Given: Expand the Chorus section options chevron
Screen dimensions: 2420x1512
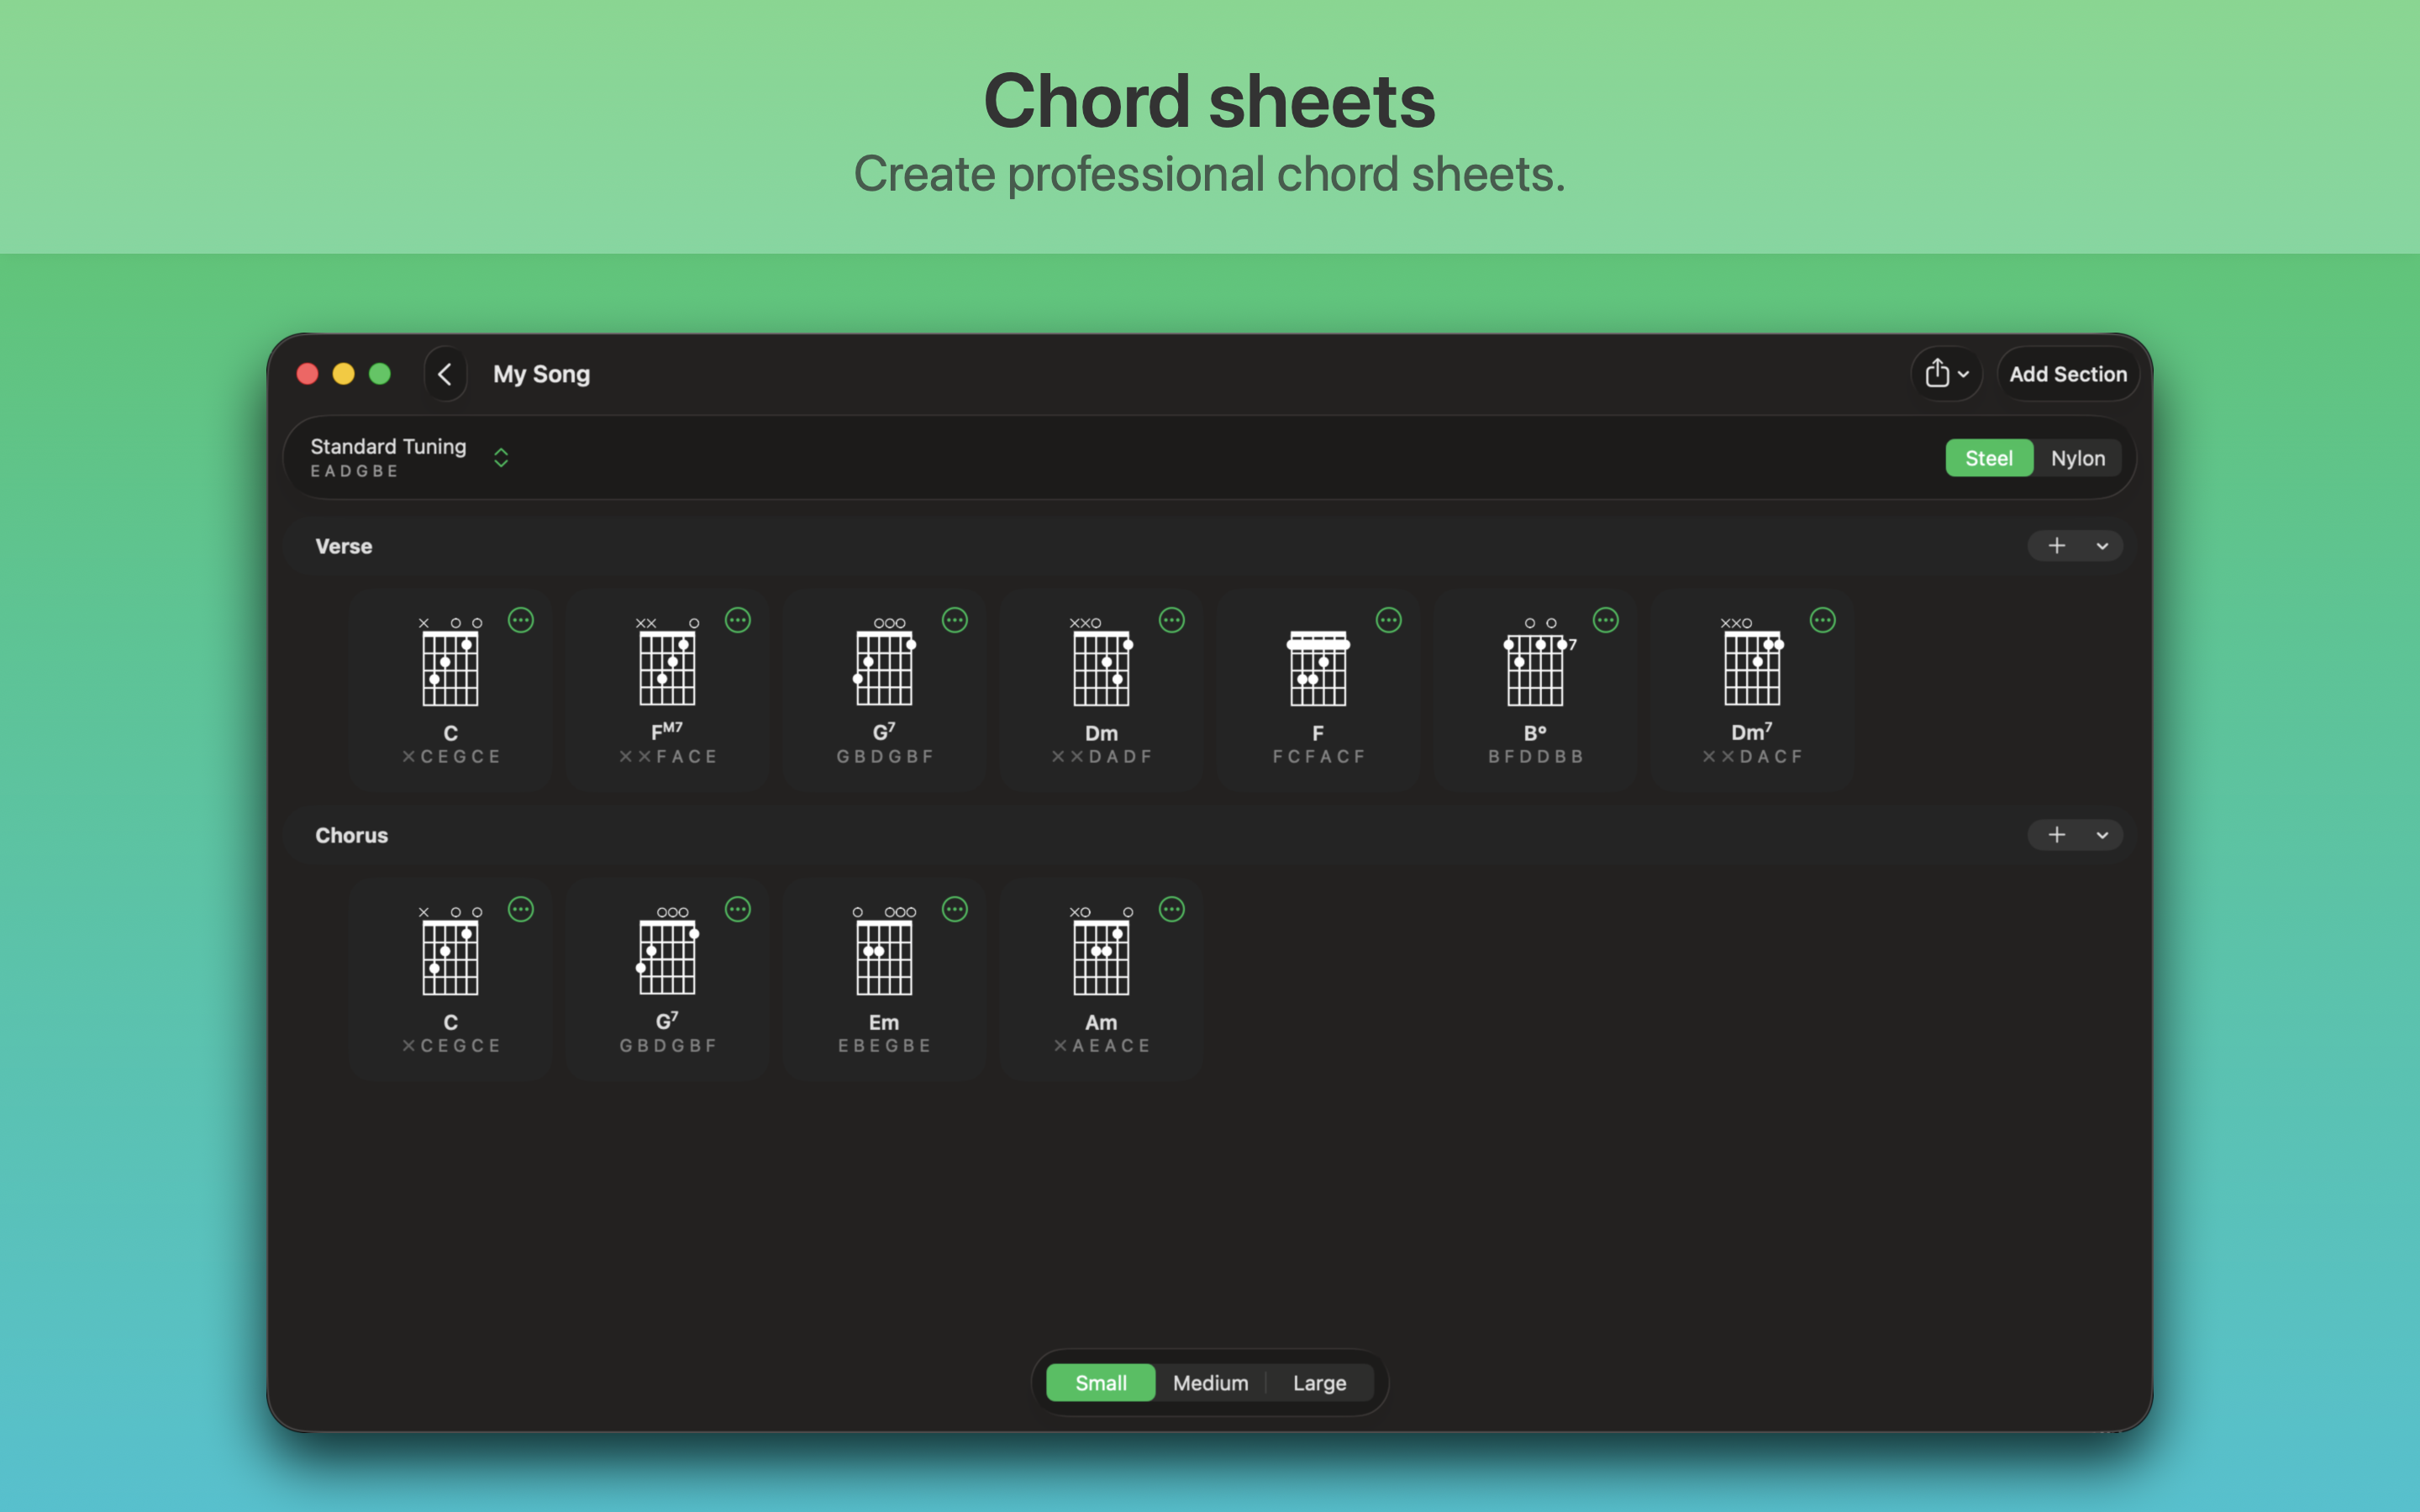Looking at the screenshot, I should [2102, 835].
